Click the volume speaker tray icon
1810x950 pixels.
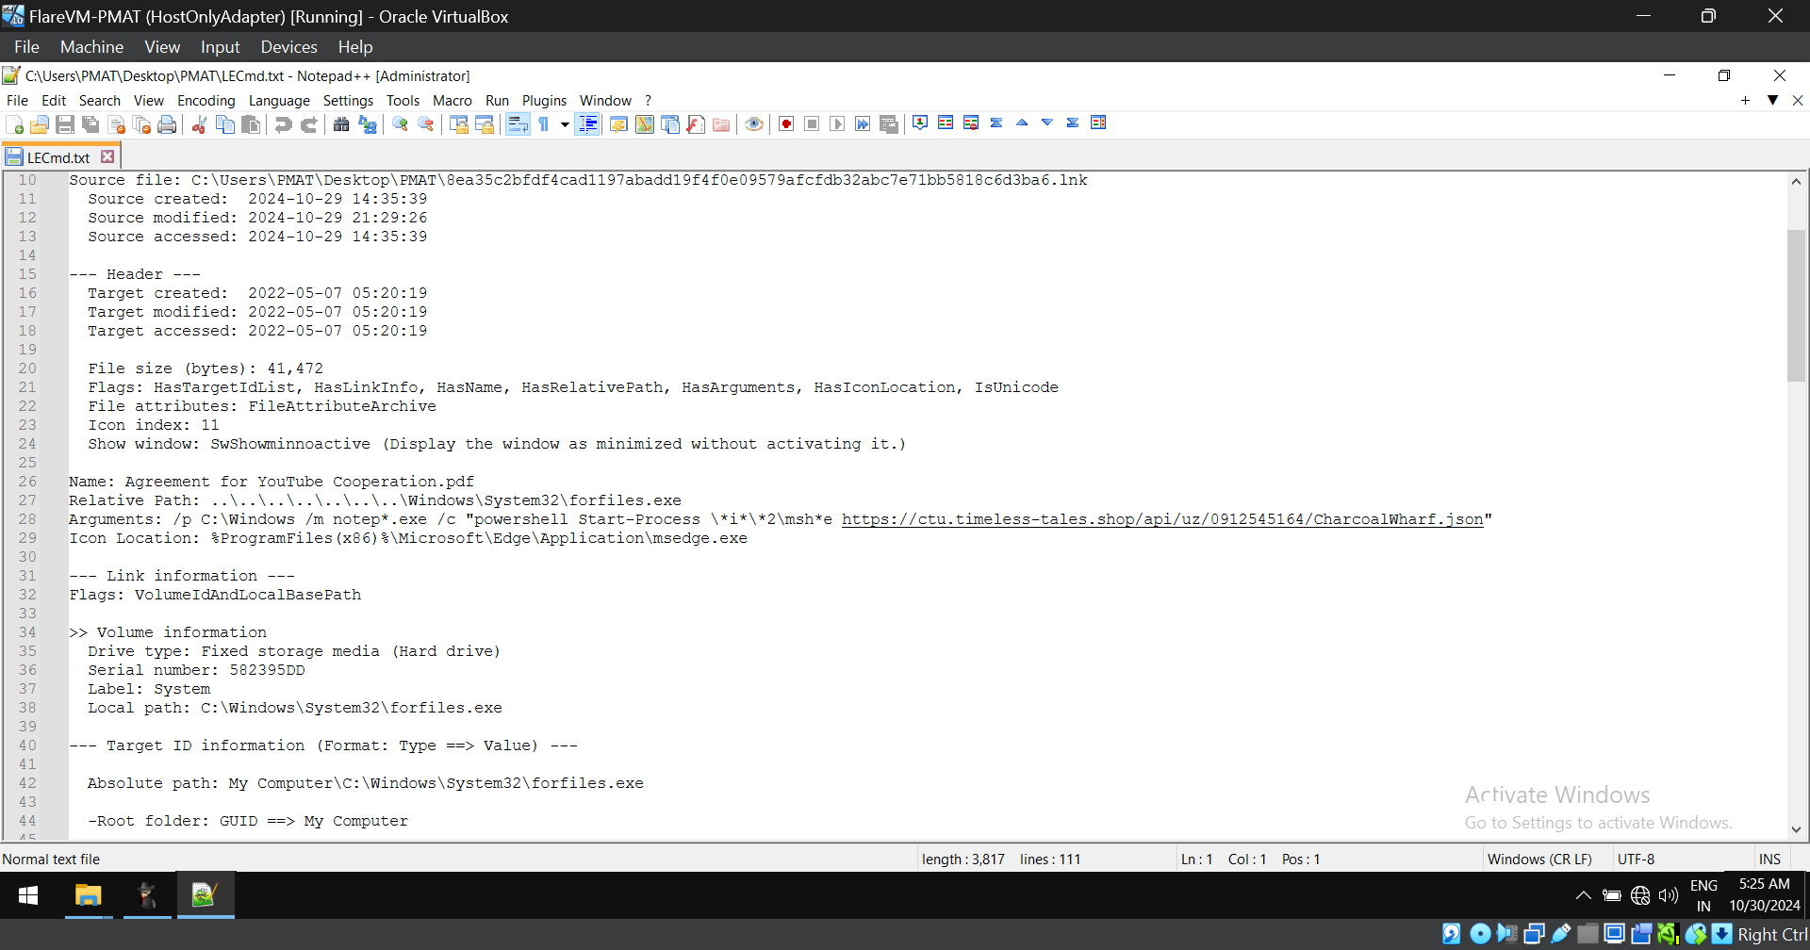click(1669, 895)
